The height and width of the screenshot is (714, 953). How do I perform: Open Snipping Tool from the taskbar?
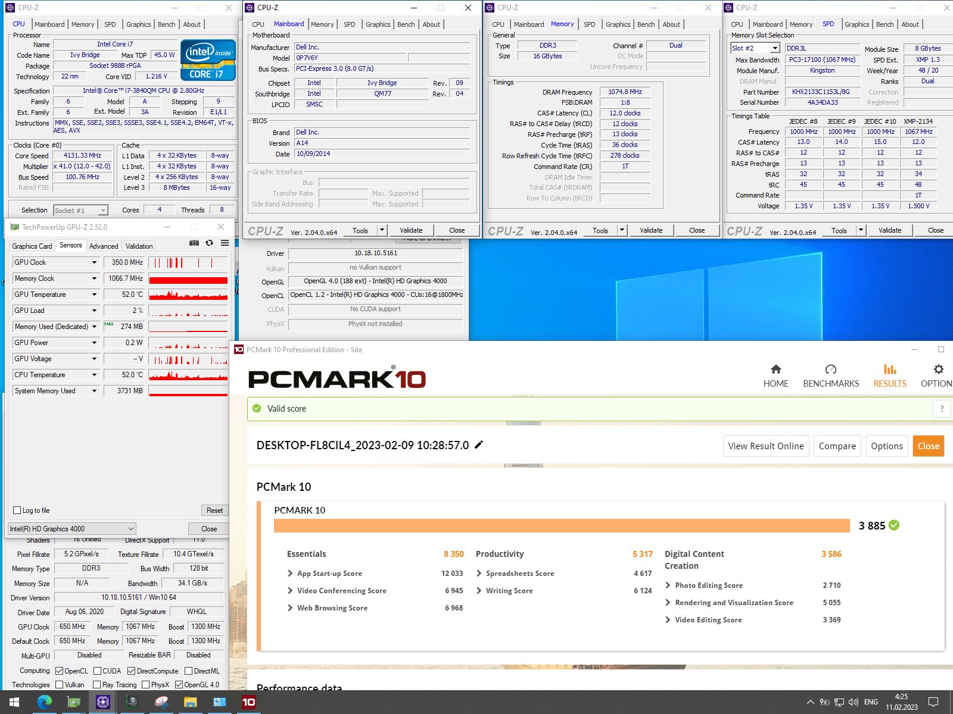161,702
